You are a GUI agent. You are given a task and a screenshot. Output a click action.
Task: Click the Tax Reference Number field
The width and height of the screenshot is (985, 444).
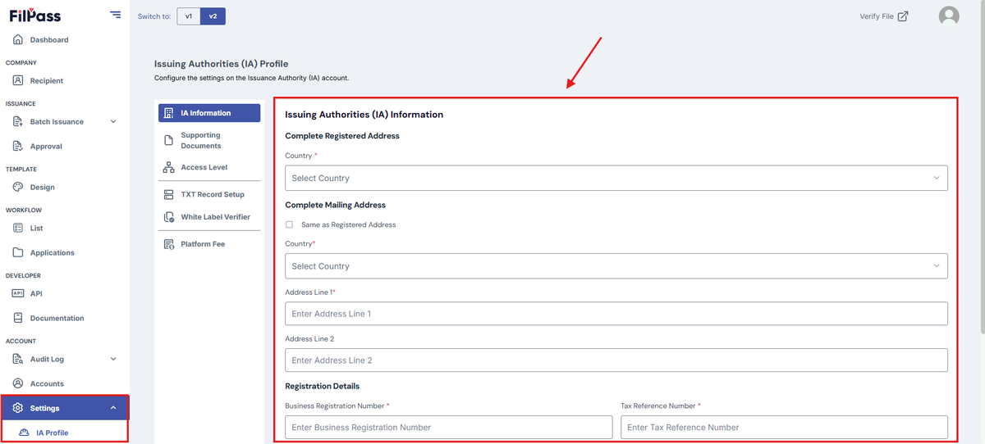point(784,427)
